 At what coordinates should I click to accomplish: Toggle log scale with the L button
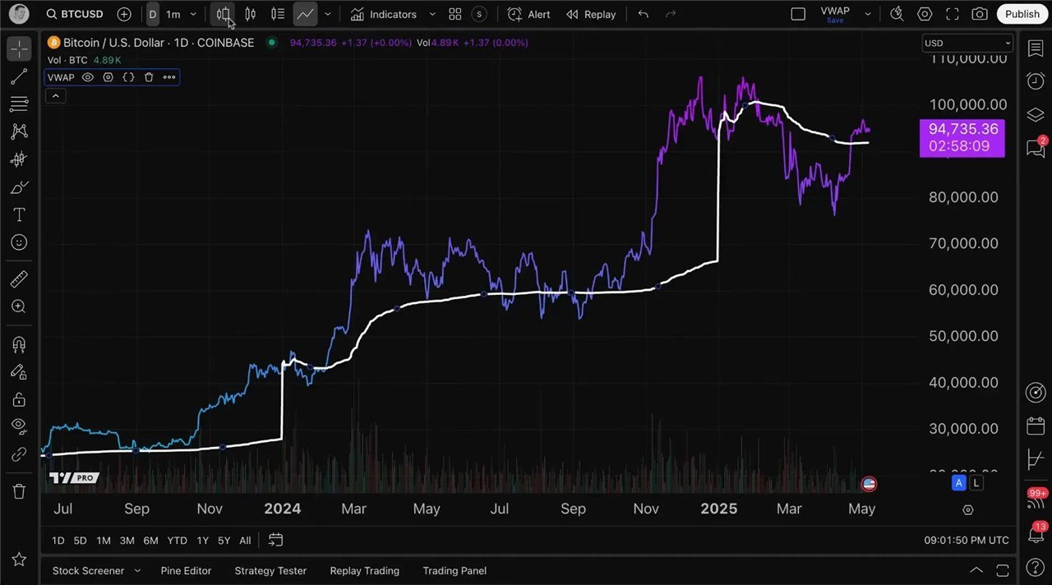pyautogui.click(x=976, y=483)
